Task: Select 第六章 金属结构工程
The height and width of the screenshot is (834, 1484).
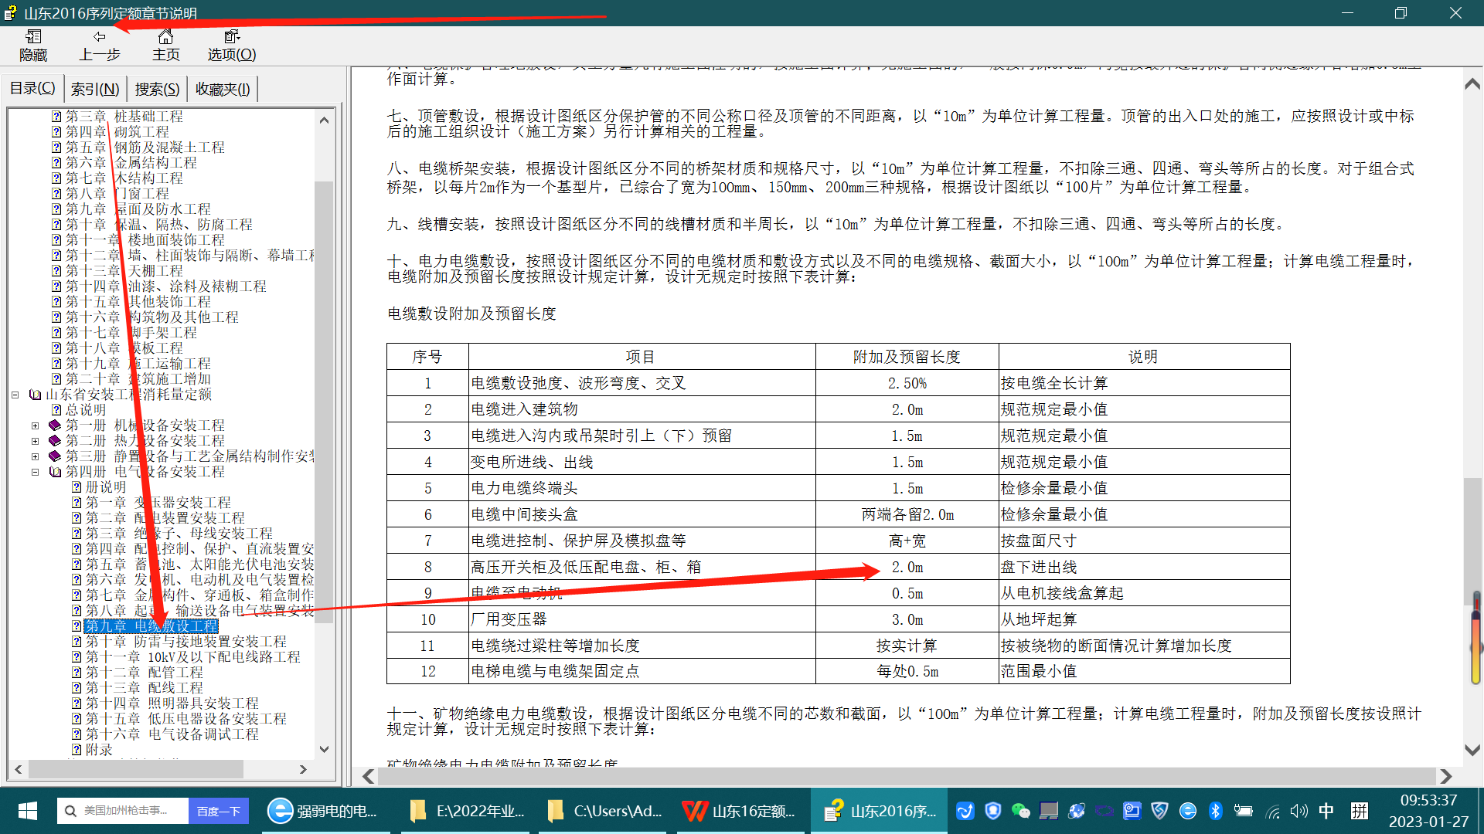Action: 131,163
